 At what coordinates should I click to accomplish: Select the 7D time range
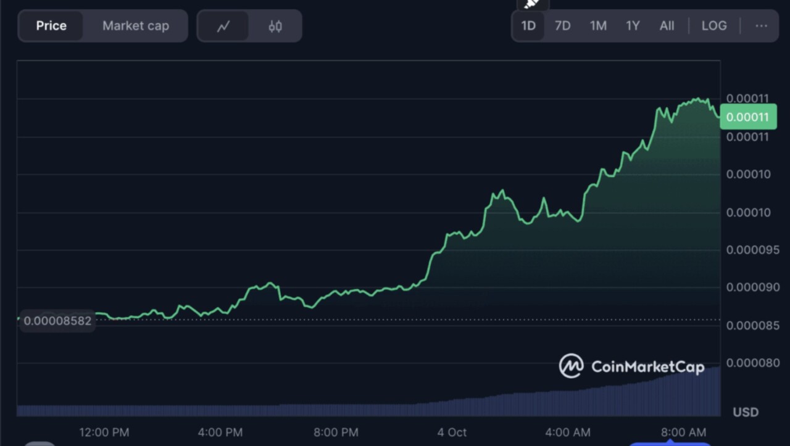click(x=562, y=26)
